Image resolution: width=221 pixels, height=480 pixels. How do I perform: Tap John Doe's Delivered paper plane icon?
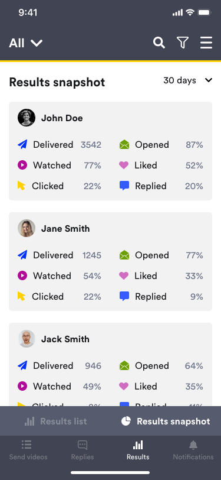pos(22,144)
